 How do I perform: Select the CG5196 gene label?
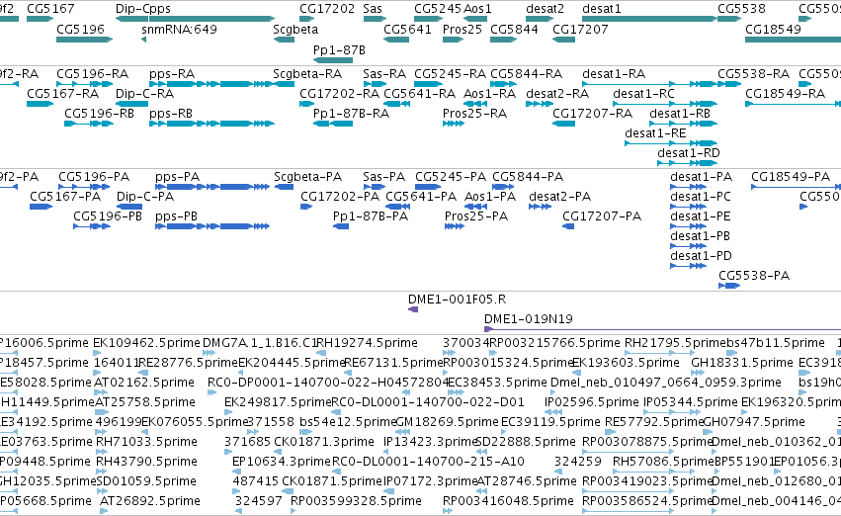point(80,29)
